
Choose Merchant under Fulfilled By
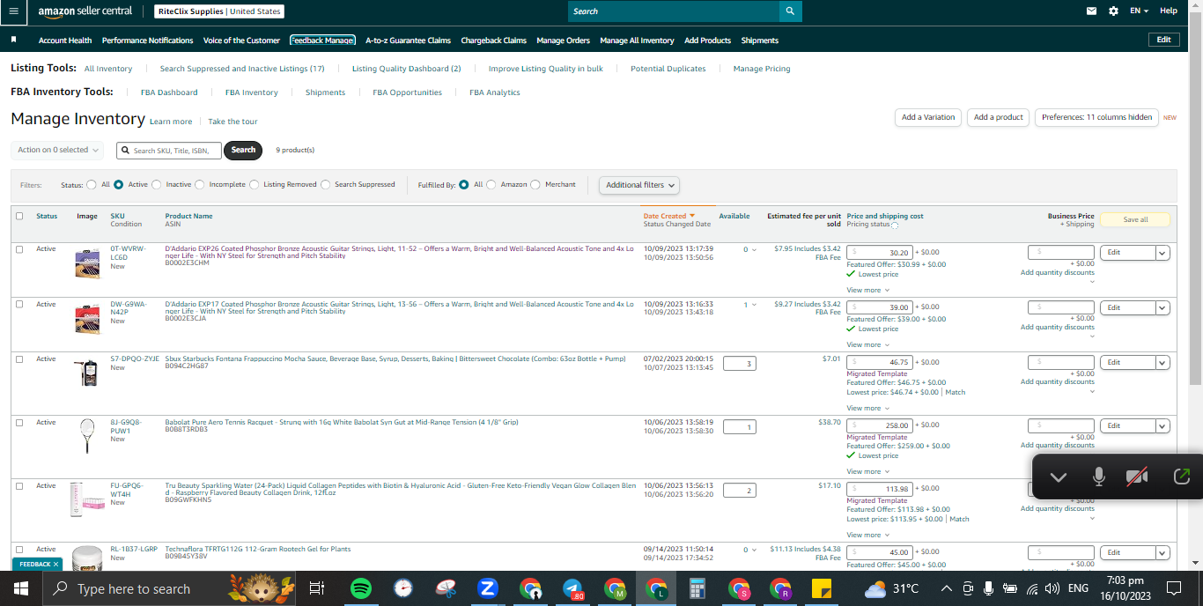(x=536, y=185)
